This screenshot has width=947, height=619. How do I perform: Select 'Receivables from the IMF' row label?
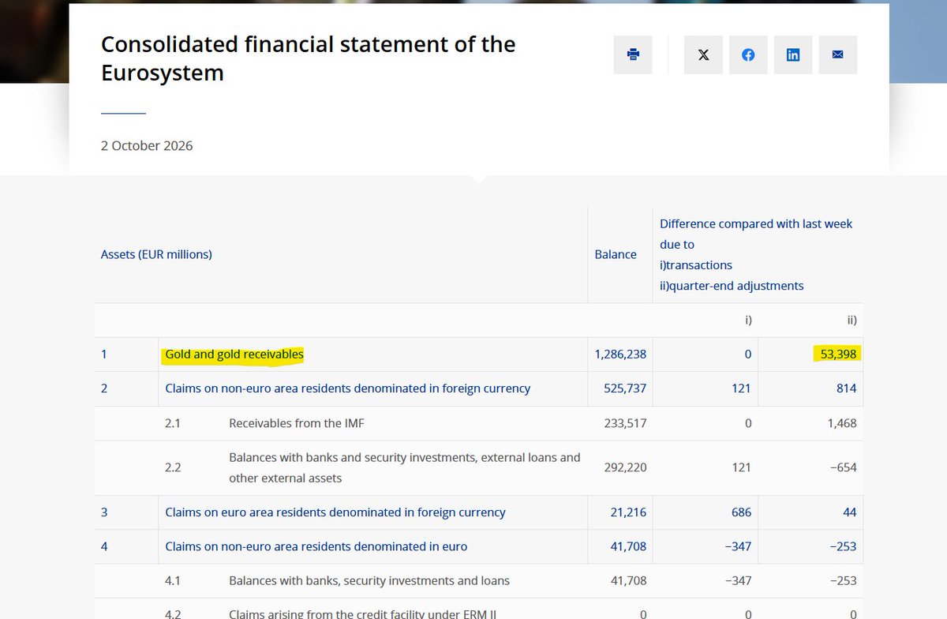click(297, 423)
